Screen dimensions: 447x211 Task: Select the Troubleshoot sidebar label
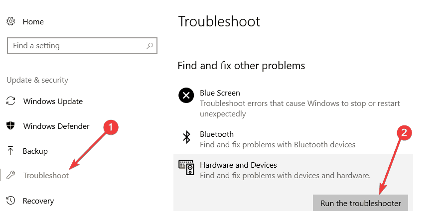tap(46, 175)
